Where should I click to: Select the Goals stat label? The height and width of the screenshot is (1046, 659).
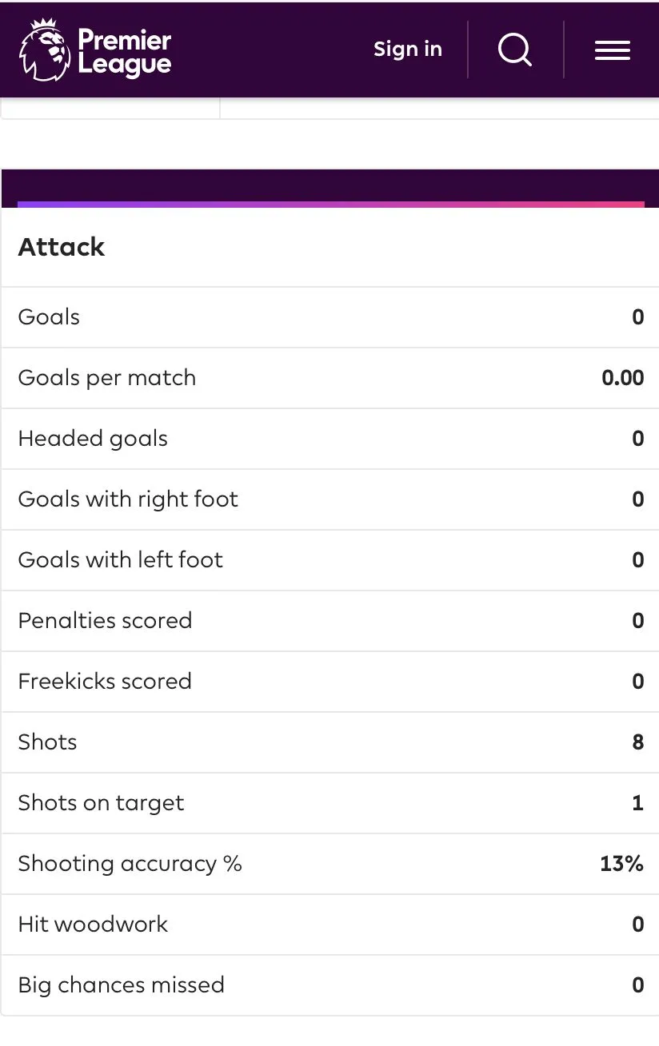coord(49,317)
